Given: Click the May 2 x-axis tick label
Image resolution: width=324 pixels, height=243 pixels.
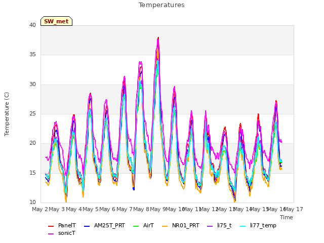Looking at the screenshot, I should [x=40, y=209].
